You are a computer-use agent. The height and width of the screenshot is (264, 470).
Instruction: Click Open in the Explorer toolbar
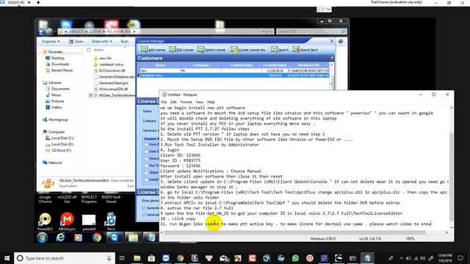pos(76,41)
